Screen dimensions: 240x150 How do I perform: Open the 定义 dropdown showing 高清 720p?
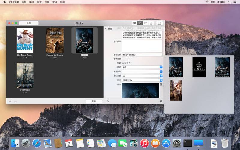142,80
